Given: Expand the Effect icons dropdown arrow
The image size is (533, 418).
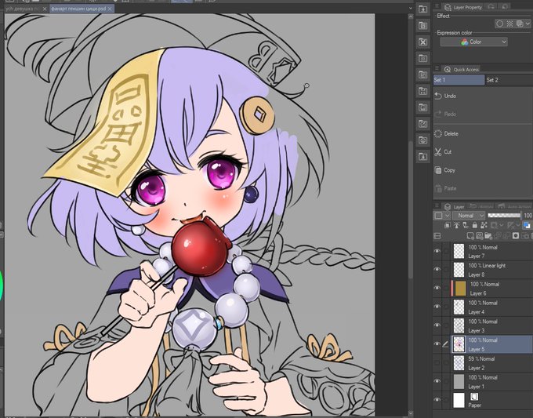Looking at the screenshot, I should [528, 24].
